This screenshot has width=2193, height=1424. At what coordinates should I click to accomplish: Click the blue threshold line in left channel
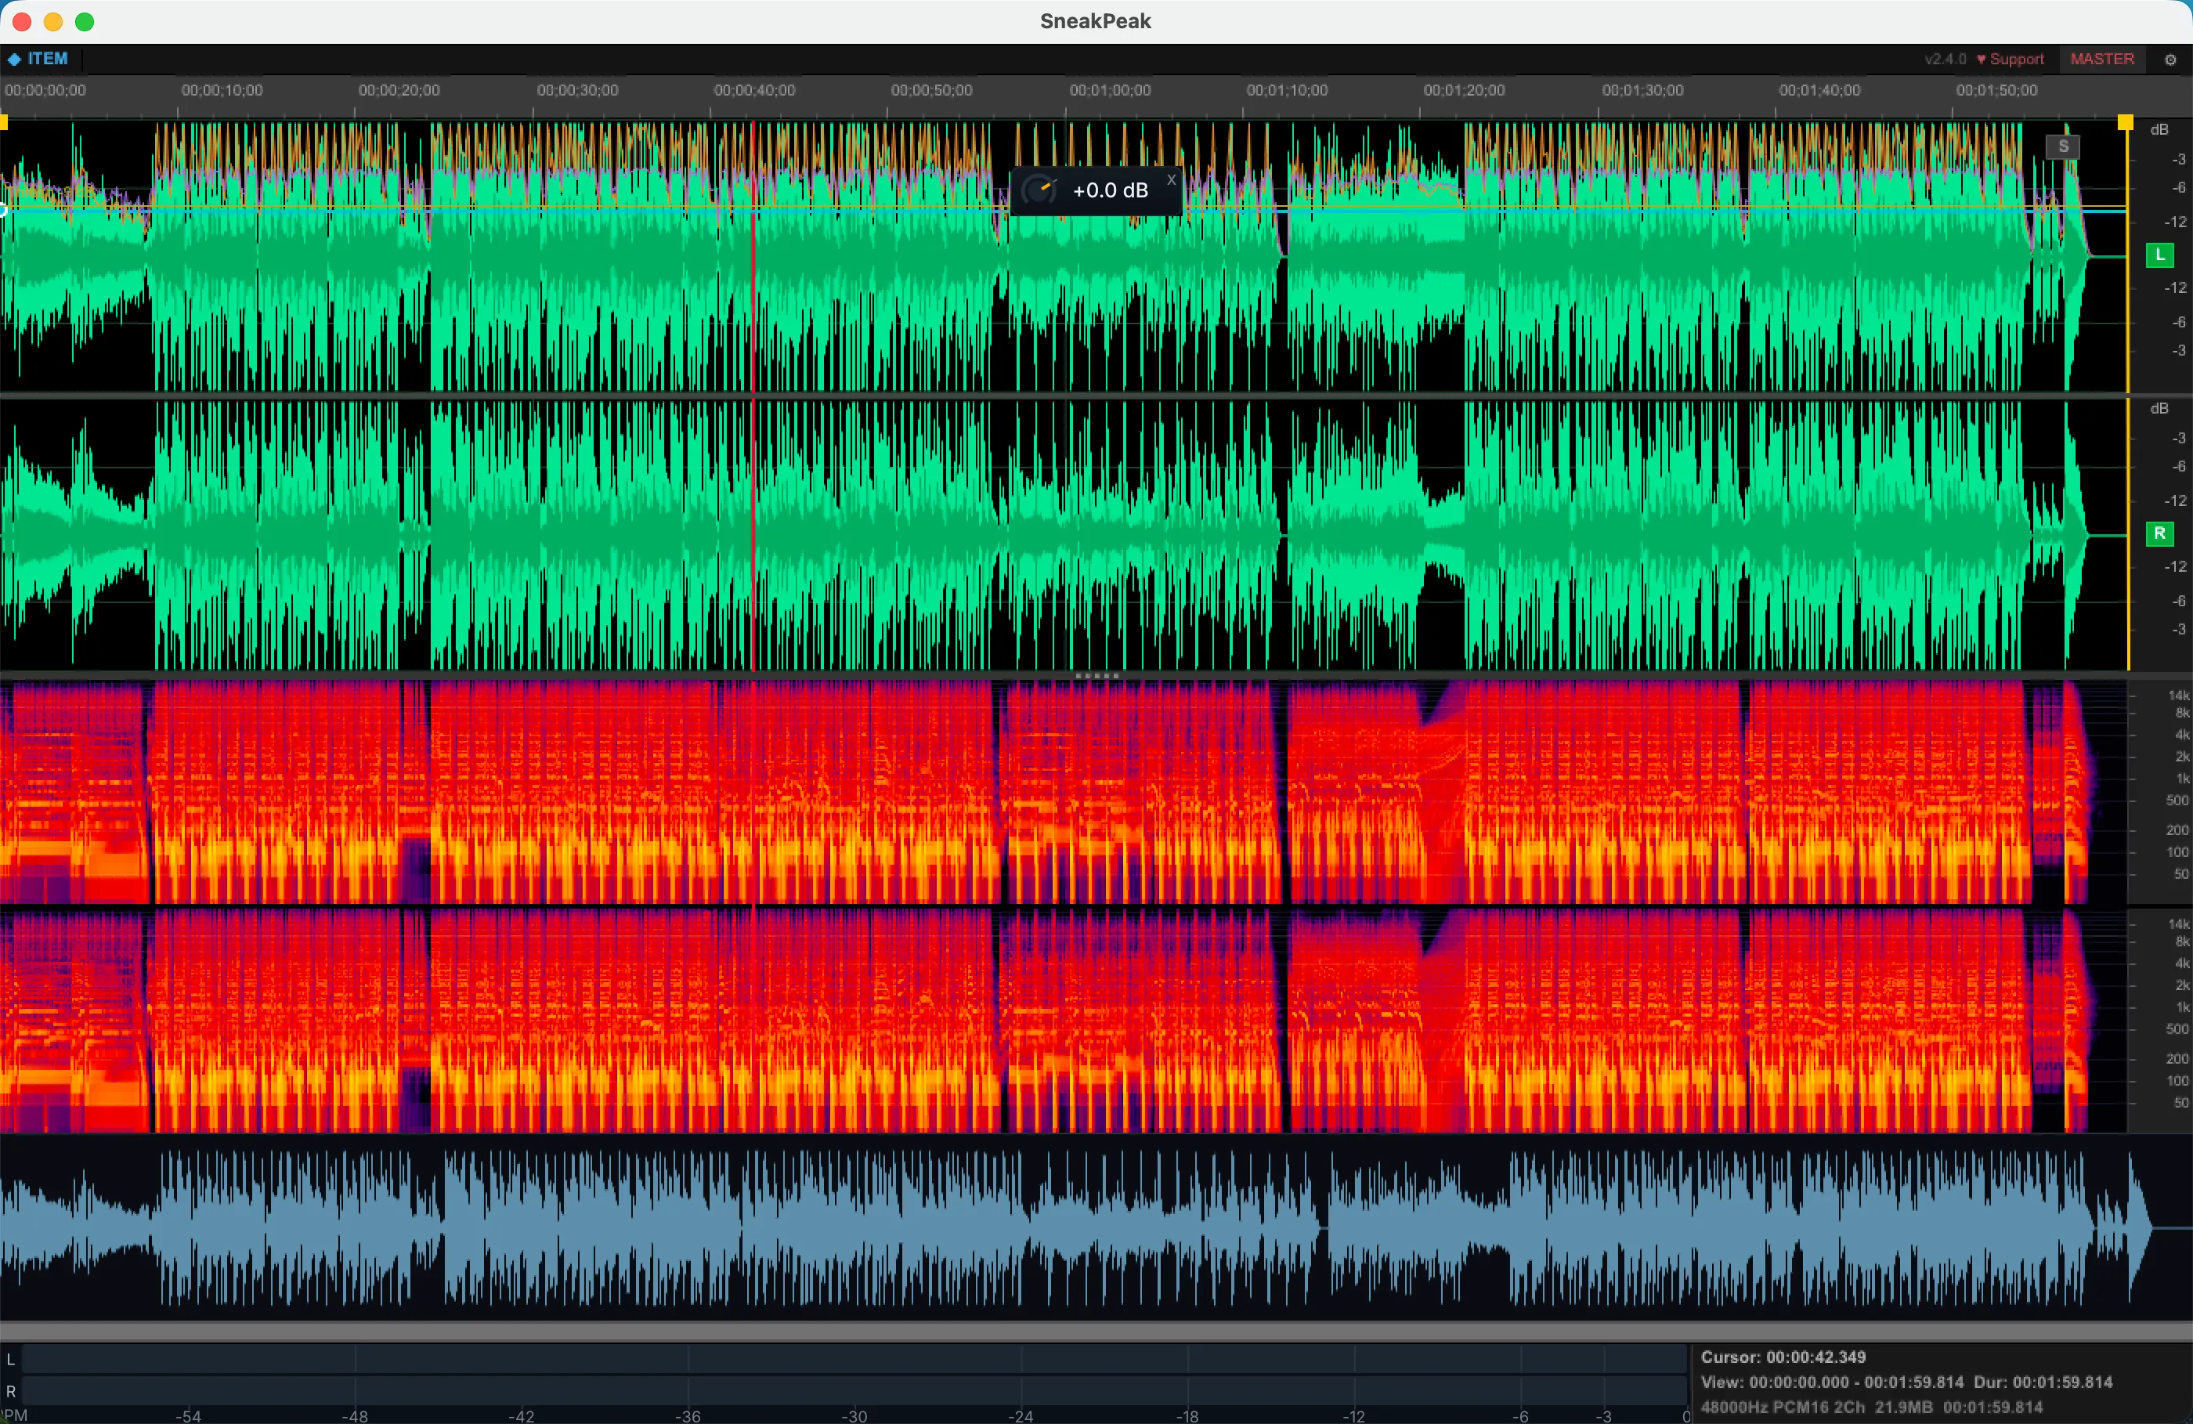tap(1064, 211)
